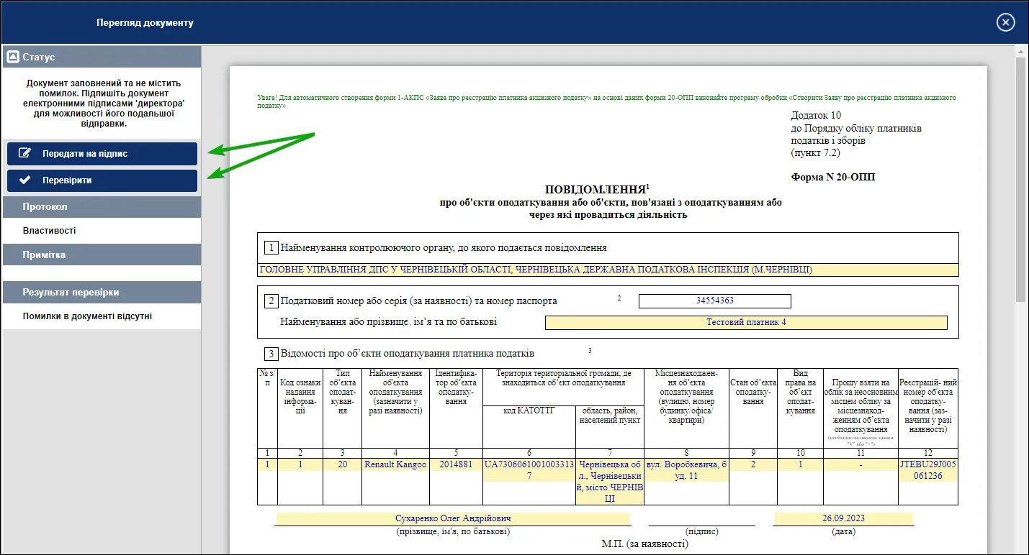The image size is (1029, 555).
Task: Click the pencil icon on Передати на підпис
Action: pyautogui.click(x=25, y=153)
